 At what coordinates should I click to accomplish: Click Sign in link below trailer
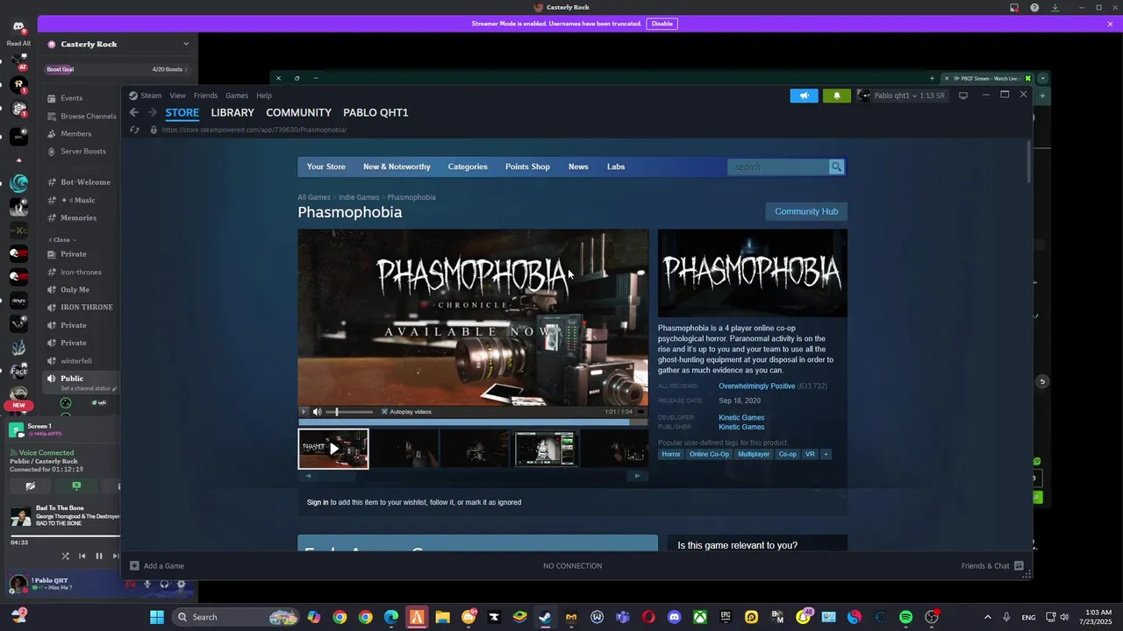318,502
